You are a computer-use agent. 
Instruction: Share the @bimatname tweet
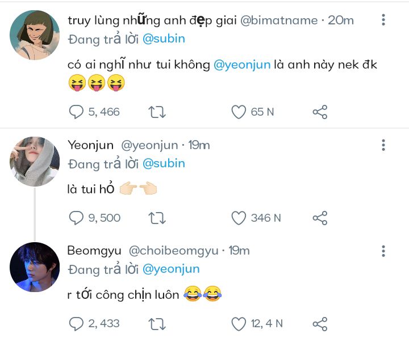pyautogui.click(x=320, y=112)
